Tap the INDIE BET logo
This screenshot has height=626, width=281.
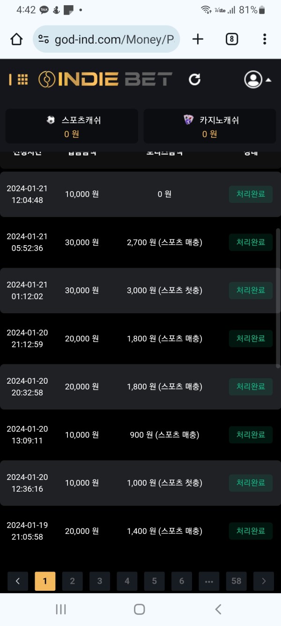pos(105,79)
